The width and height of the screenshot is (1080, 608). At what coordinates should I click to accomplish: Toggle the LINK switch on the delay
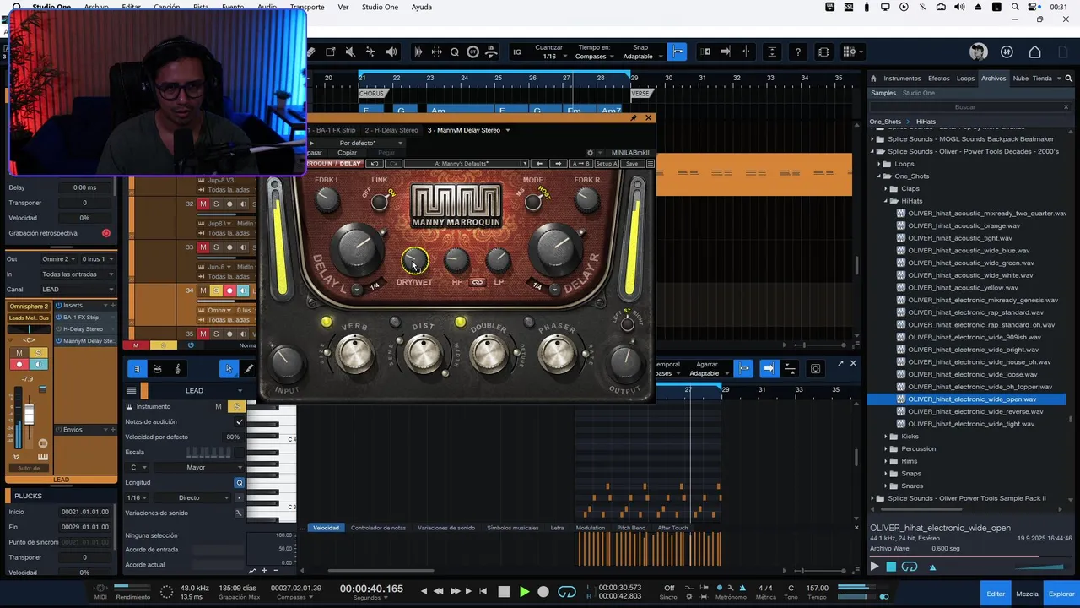(x=380, y=201)
